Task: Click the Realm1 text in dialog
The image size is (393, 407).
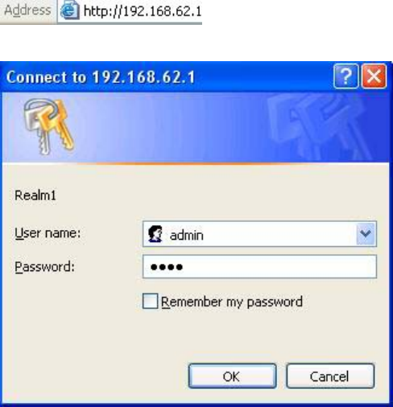Action: (x=35, y=195)
